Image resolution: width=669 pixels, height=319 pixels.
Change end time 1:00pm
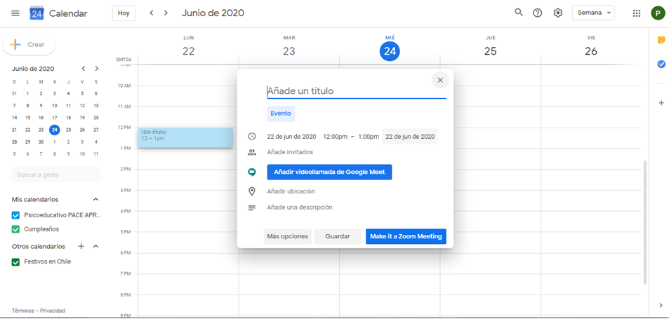(x=369, y=137)
